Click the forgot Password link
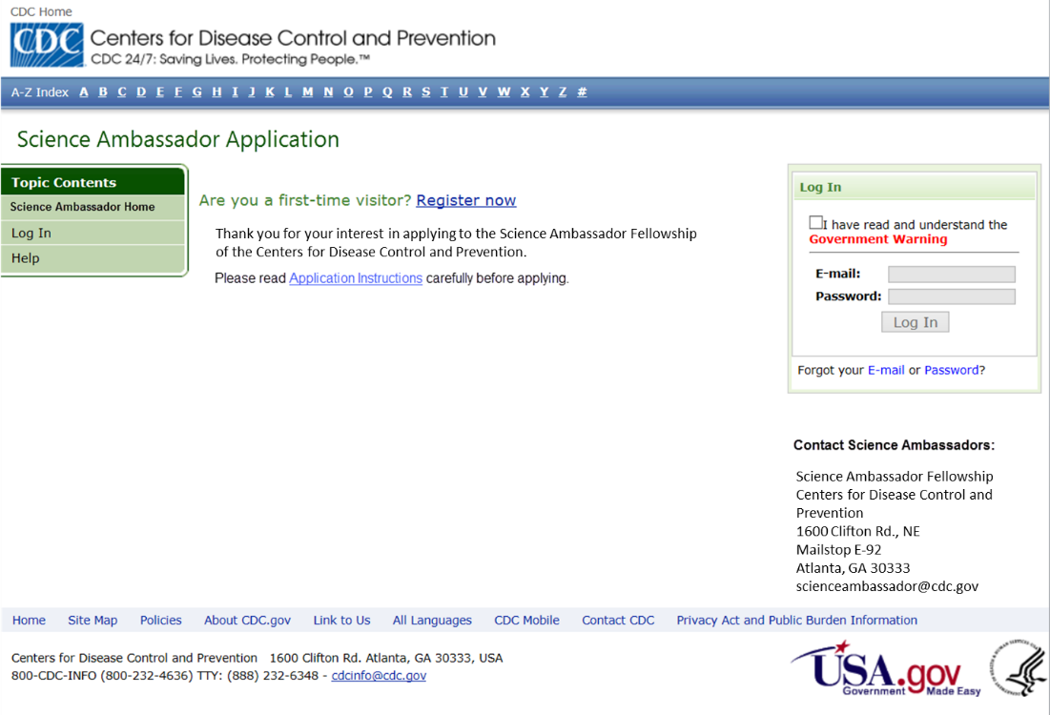The height and width of the screenshot is (715, 1050). [x=951, y=370]
